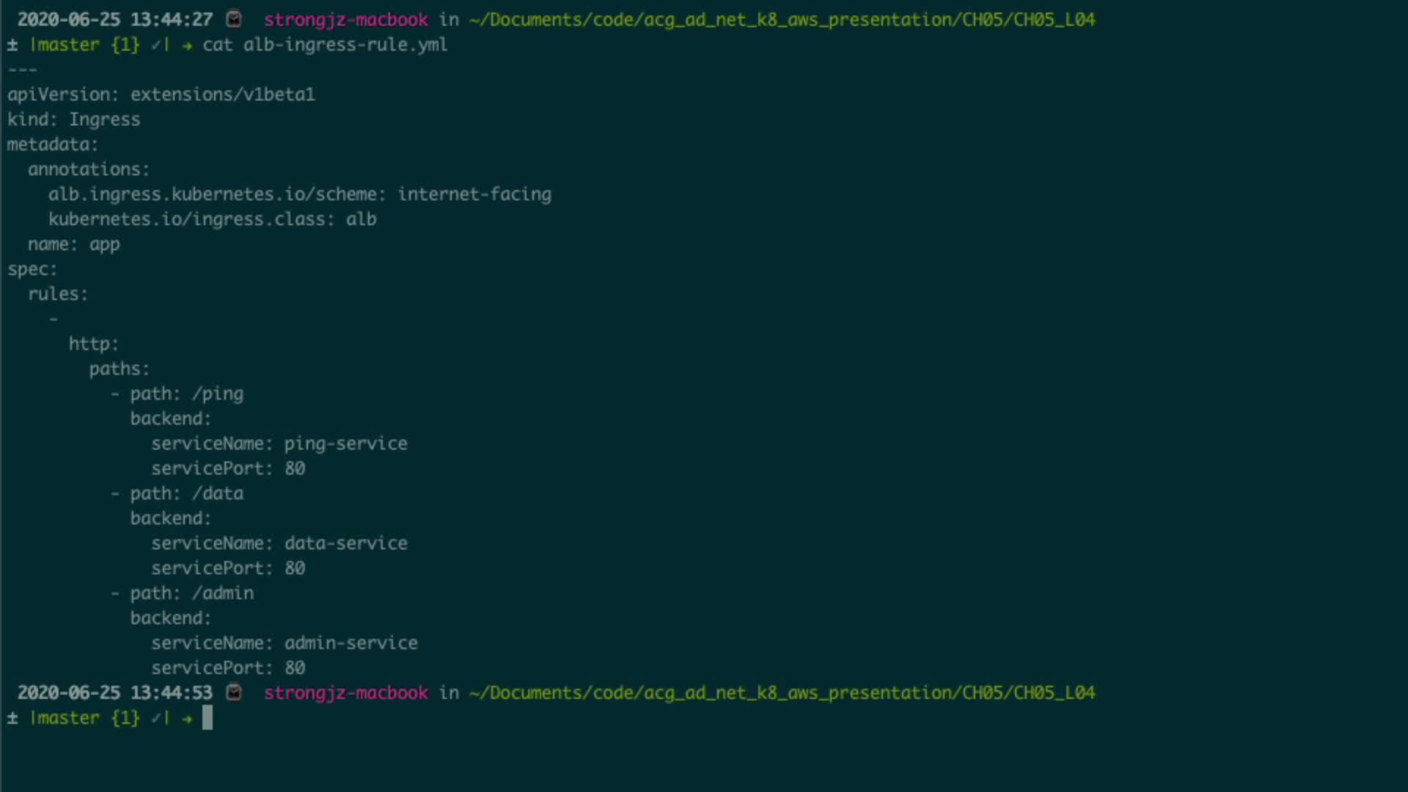This screenshot has height=792, width=1408.
Task: Click the strongjz-macbook hostname in the top prompt
Action: (x=345, y=20)
